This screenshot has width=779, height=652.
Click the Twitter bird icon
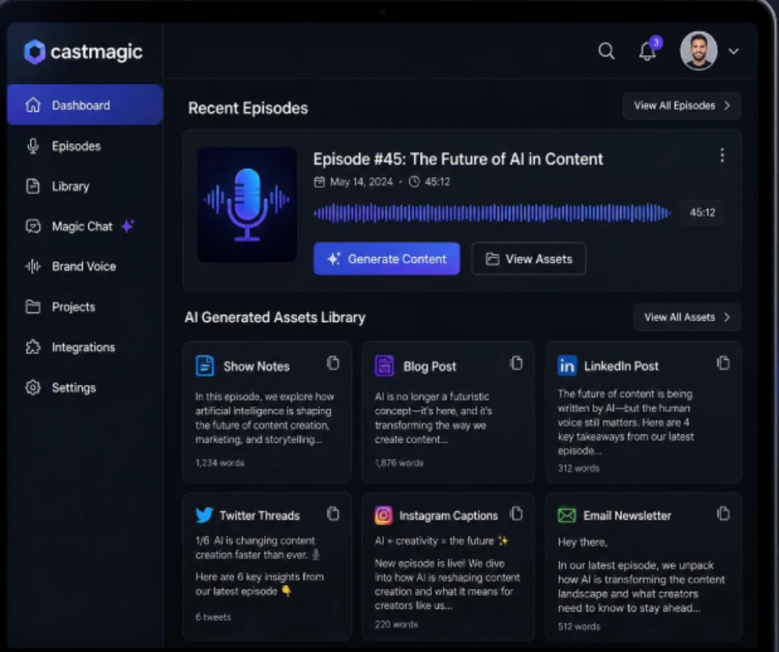click(204, 515)
